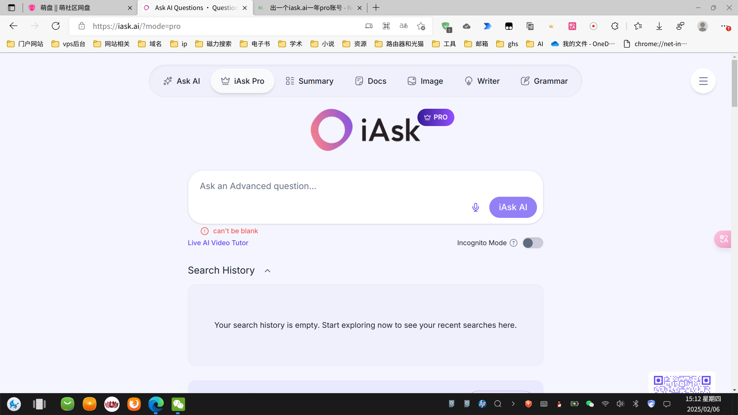
Task: Close the Ask AI Questions tab
Action: point(245,8)
